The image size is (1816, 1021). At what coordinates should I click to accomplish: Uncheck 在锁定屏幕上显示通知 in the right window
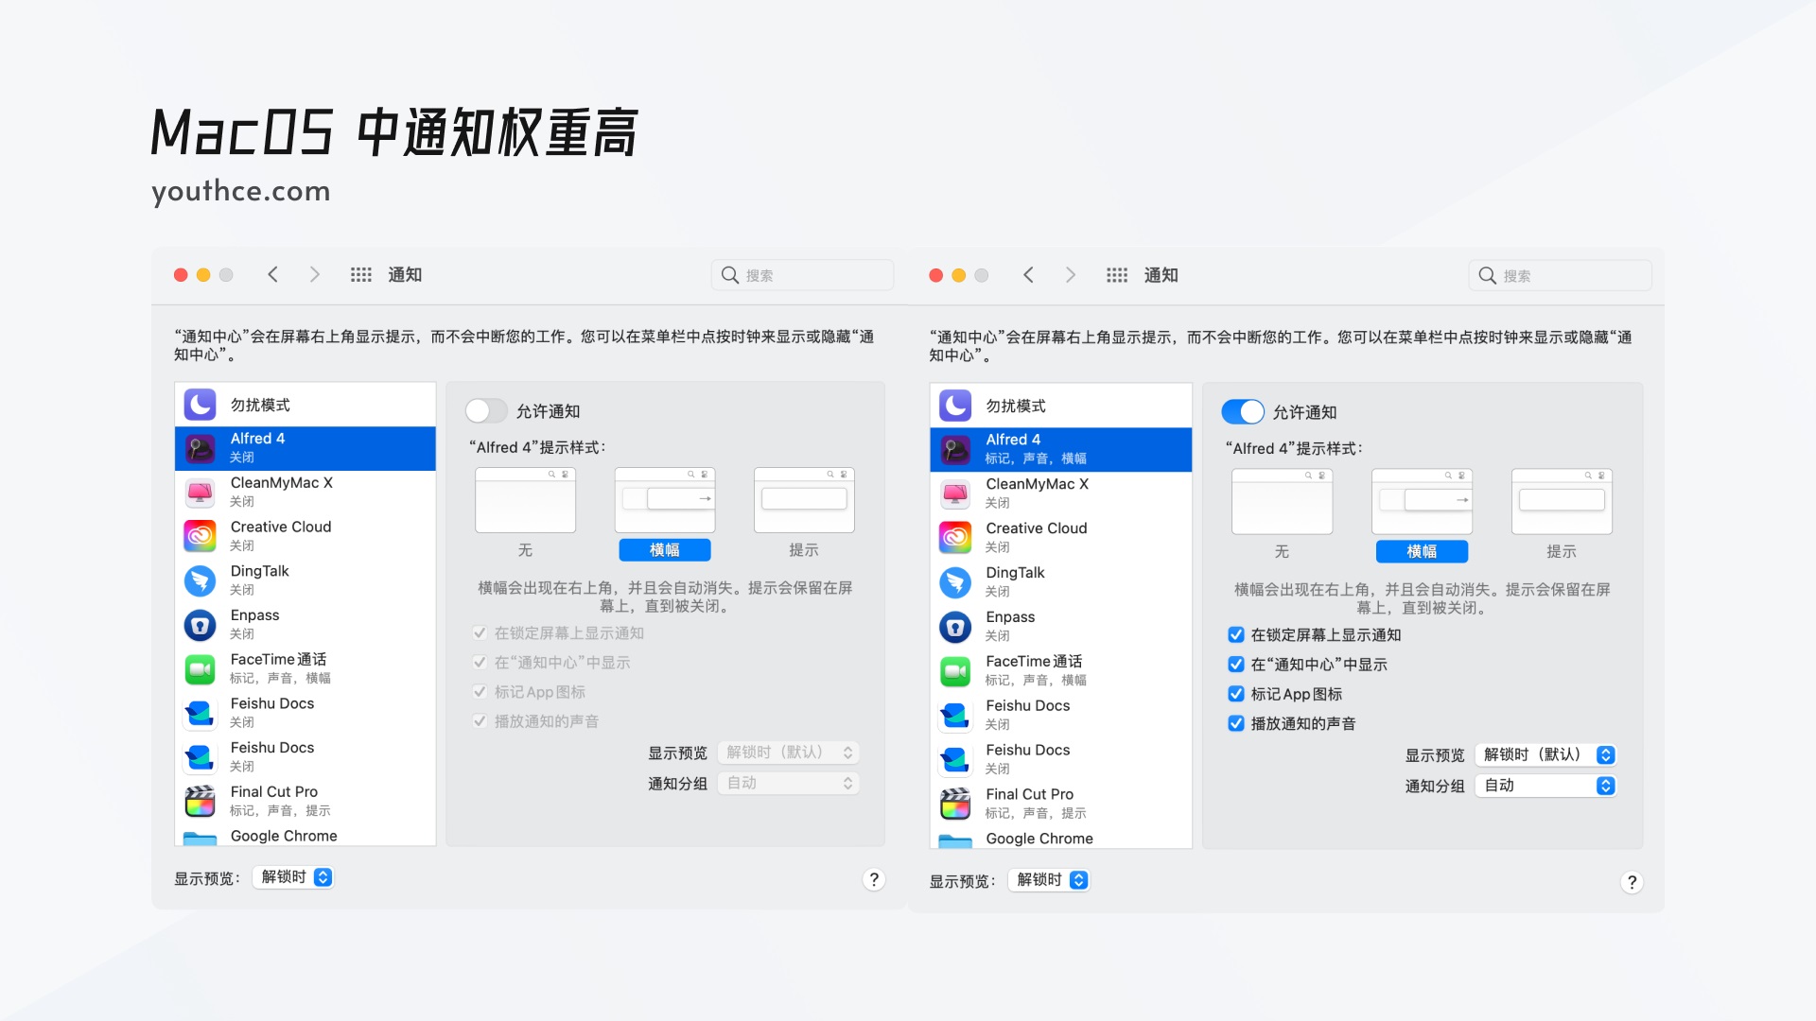point(1235,634)
